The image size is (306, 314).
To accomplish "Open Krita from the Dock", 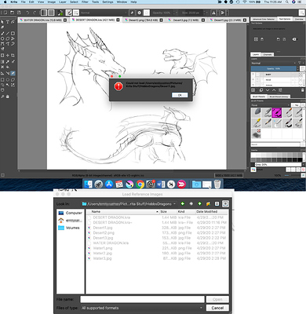I will click(x=129, y=184).
